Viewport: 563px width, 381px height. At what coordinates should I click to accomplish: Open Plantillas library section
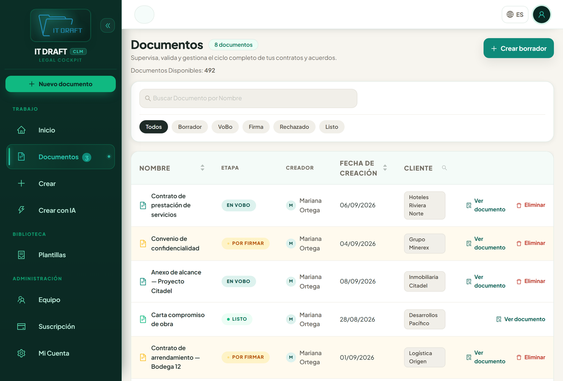pyautogui.click(x=61, y=255)
